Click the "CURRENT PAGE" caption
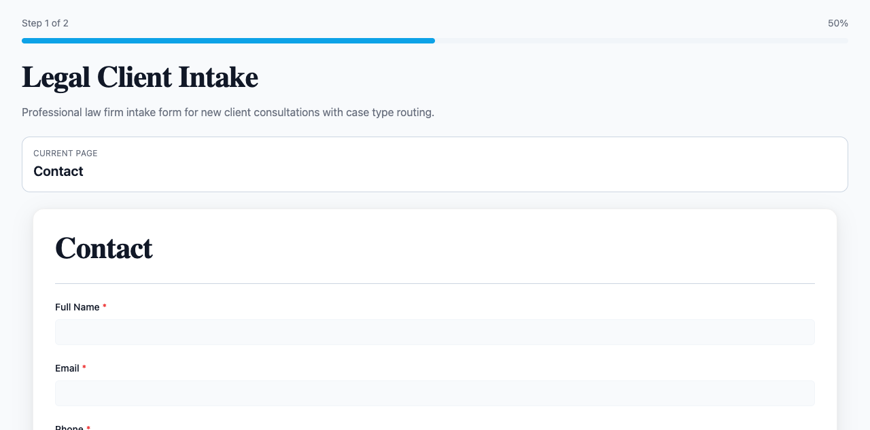This screenshot has height=430, width=870. point(65,154)
